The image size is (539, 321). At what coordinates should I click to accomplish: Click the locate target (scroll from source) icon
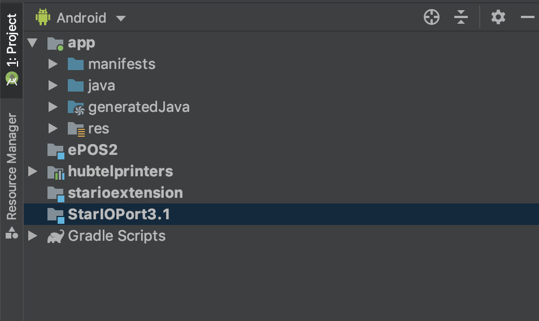coord(432,18)
